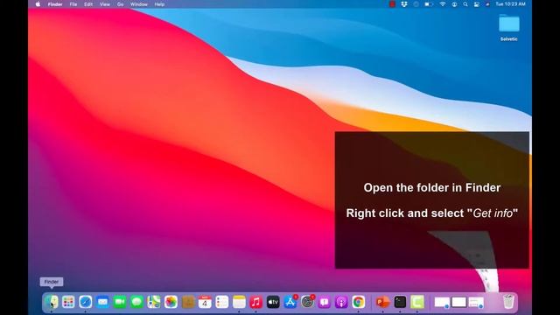Show battery status in menu bar
Viewport: 560px width, 315px height.
(x=429, y=4)
